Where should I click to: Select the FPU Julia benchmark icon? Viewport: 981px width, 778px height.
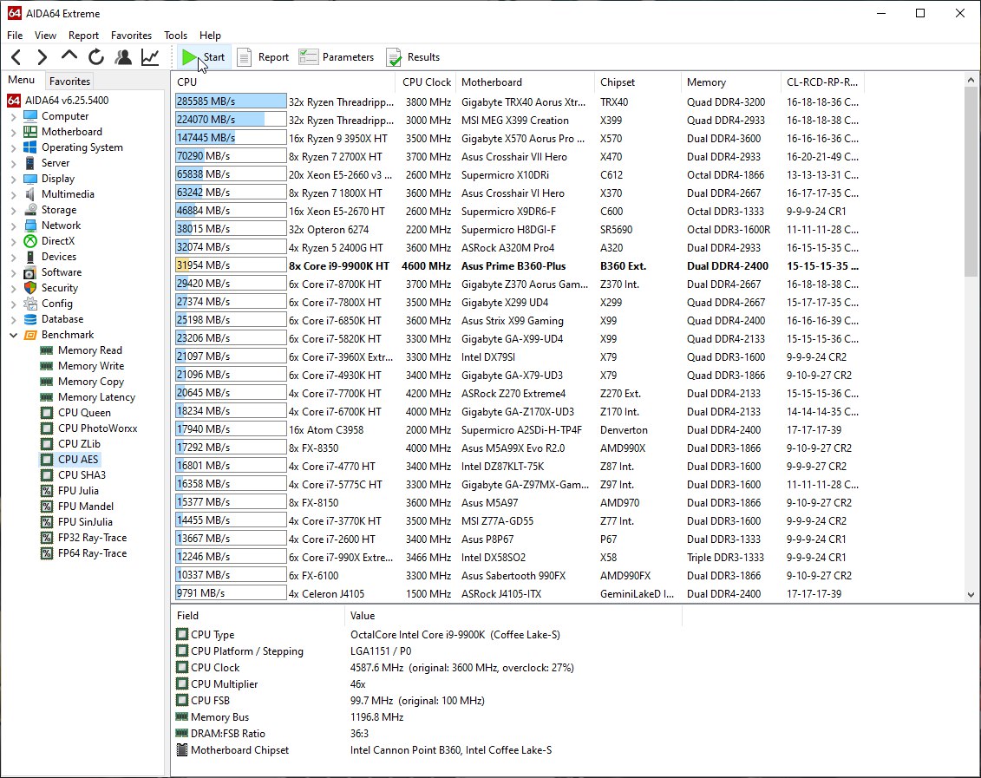pyautogui.click(x=46, y=491)
